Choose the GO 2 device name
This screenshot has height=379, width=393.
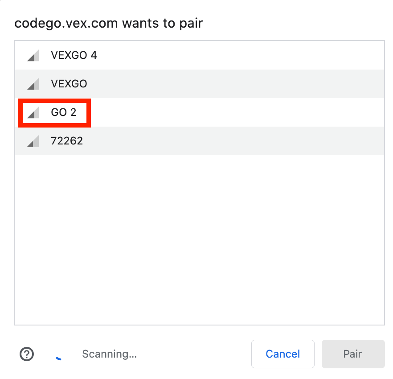click(64, 112)
